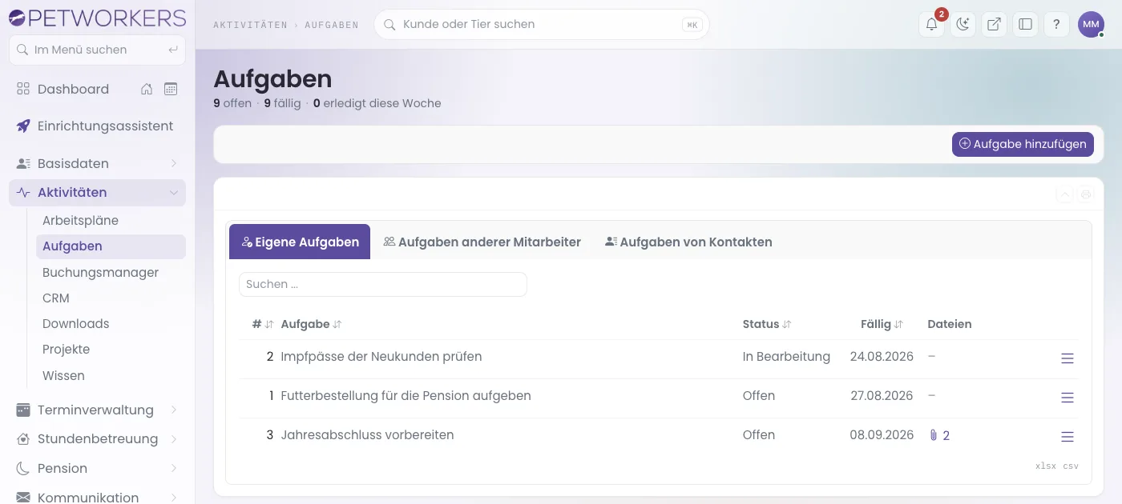
Task: Expand the Pension menu section
Action: 97,468
